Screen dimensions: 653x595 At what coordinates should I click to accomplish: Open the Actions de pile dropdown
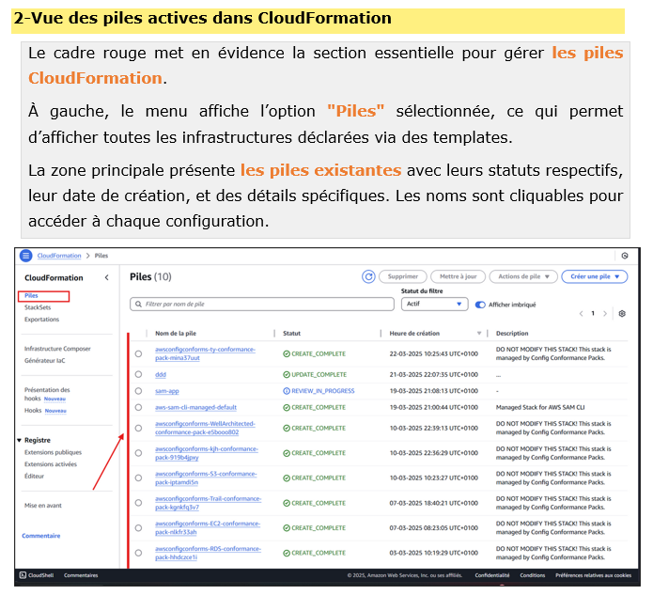point(523,276)
